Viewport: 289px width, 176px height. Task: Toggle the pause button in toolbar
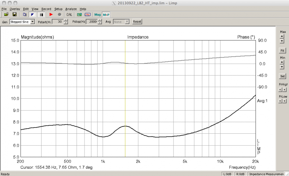coord(41,14)
